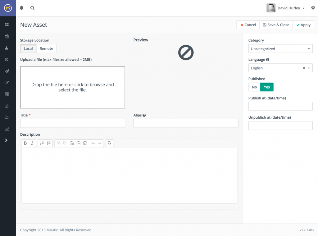
Task: Click David Hurley's avatar photo
Action: click(271, 8)
